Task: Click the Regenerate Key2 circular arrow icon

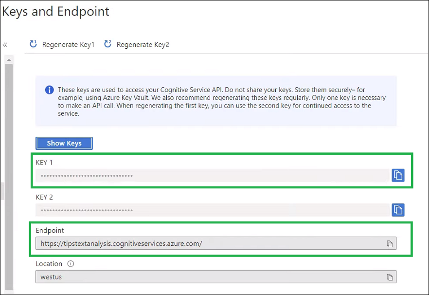Action: (108, 44)
